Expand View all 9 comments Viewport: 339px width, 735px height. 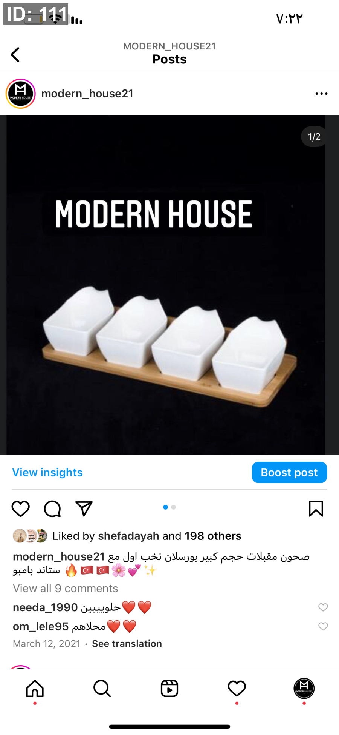66,588
